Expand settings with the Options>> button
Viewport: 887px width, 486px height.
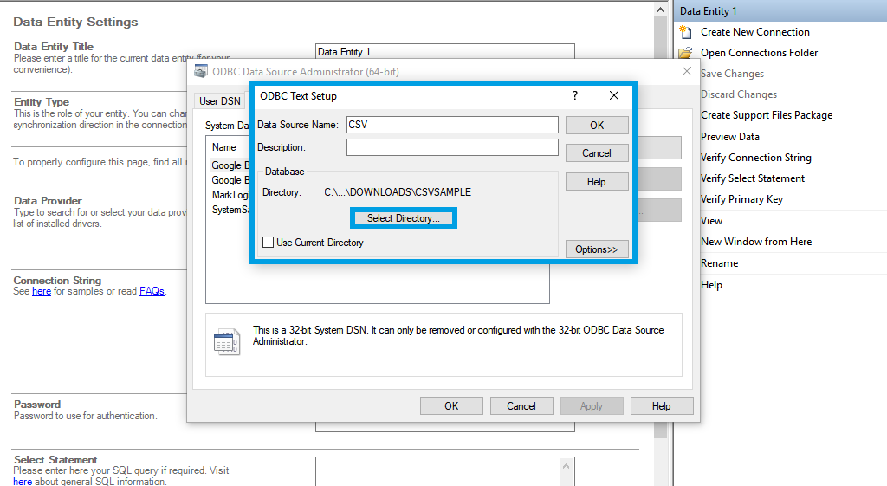click(597, 249)
